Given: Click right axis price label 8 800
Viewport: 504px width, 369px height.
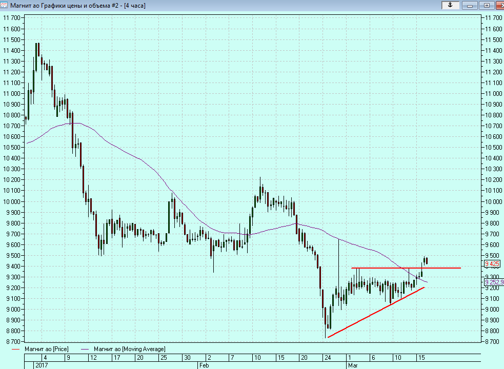Looking at the screenshot, I should point(493,331).
